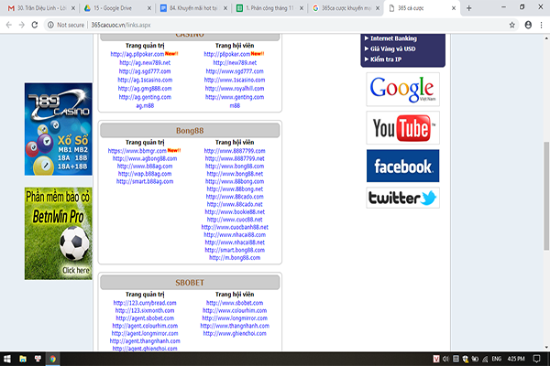Open the notification center icon
Screen dimensions: 550x366
pos(536,359)
